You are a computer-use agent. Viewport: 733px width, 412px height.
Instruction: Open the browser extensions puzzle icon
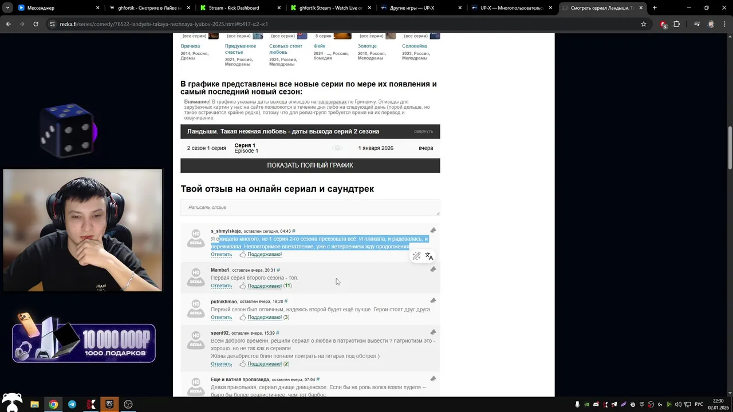pos(677,24)
